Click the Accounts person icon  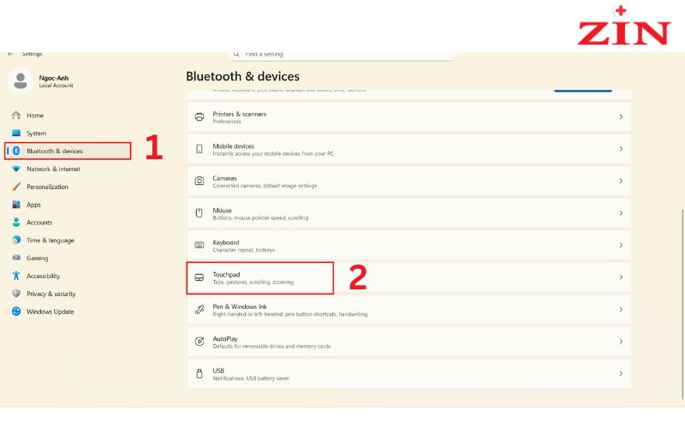click(16, 223)
